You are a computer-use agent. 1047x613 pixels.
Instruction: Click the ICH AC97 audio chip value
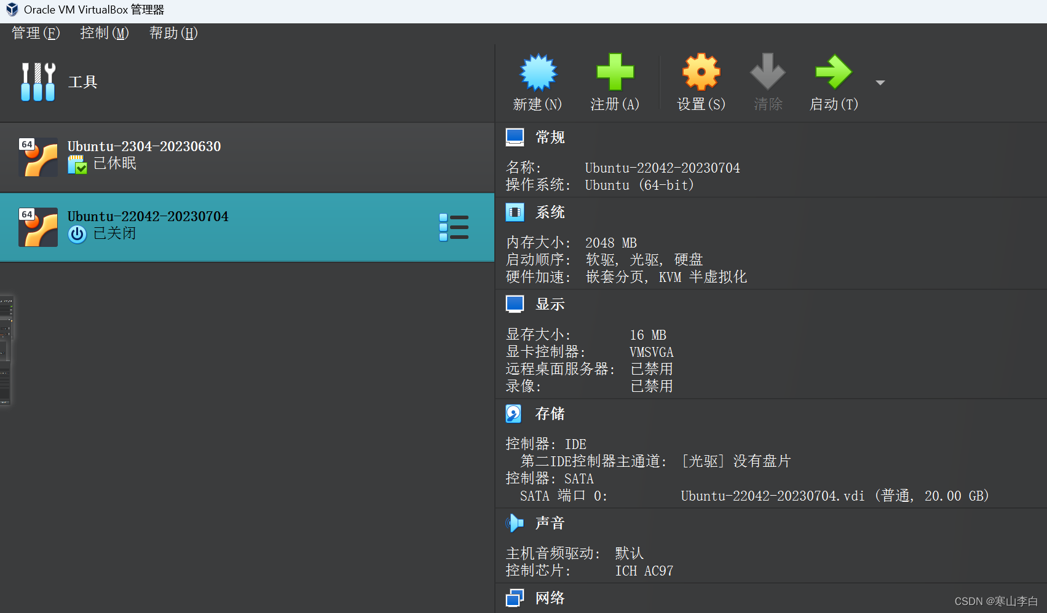tap(644, 571)
